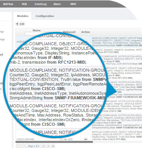Sort by the Released column header
The image size is (142, 148).
[69, 32]
